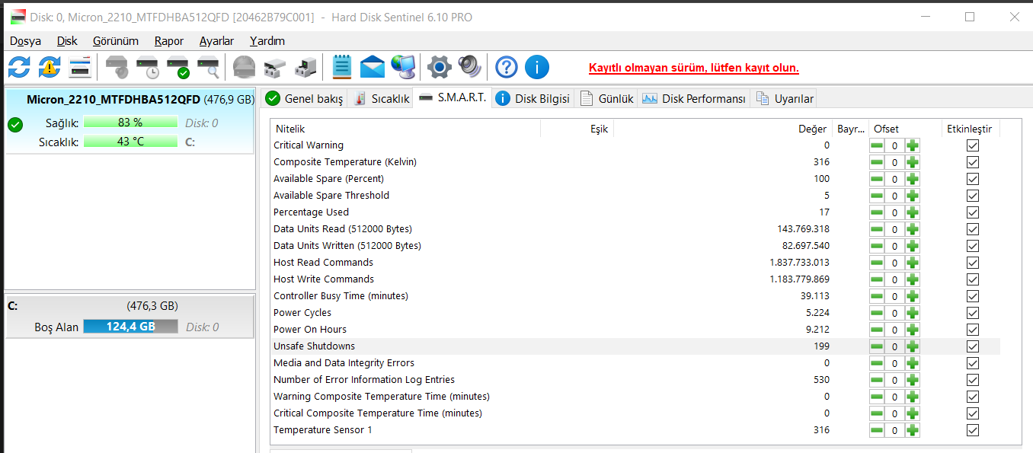The width and height of the screenshot is (1033, 453).
Task: Click the two stacked drives toolbar icon
Action: tap(273, 67)
